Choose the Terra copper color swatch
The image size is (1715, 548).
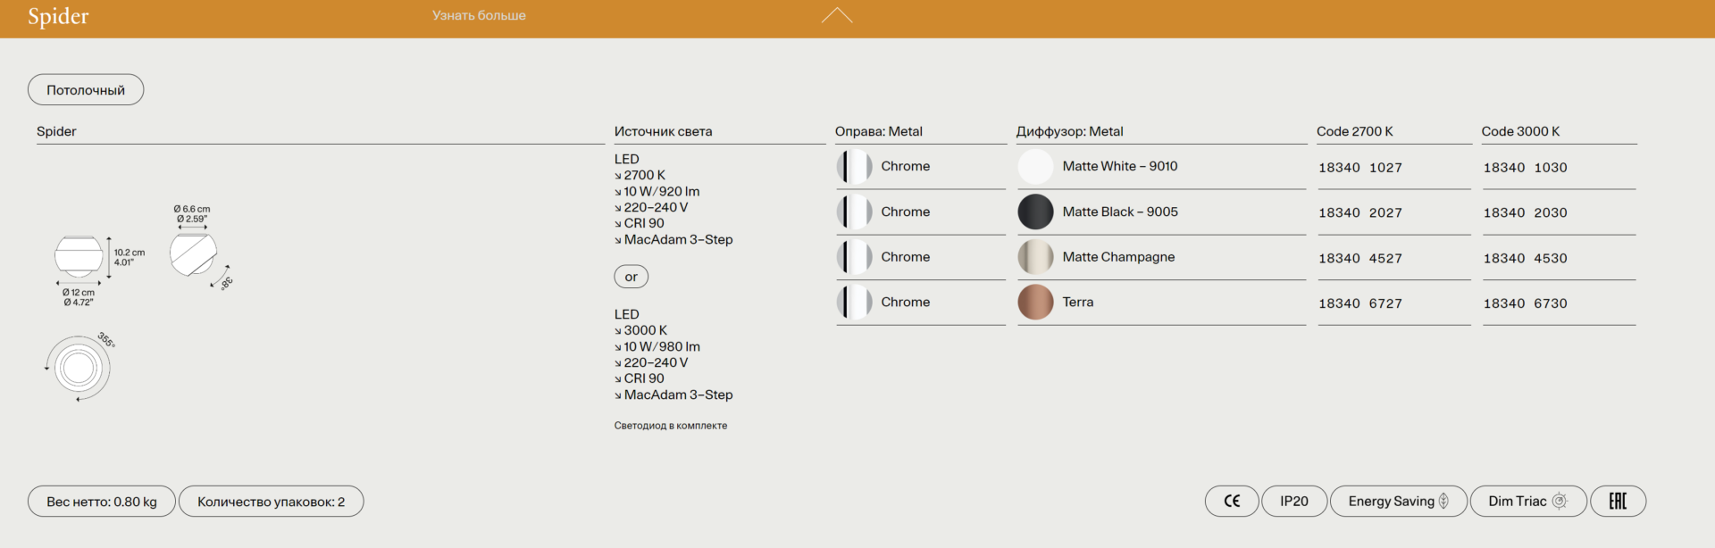click(1035, 303)
